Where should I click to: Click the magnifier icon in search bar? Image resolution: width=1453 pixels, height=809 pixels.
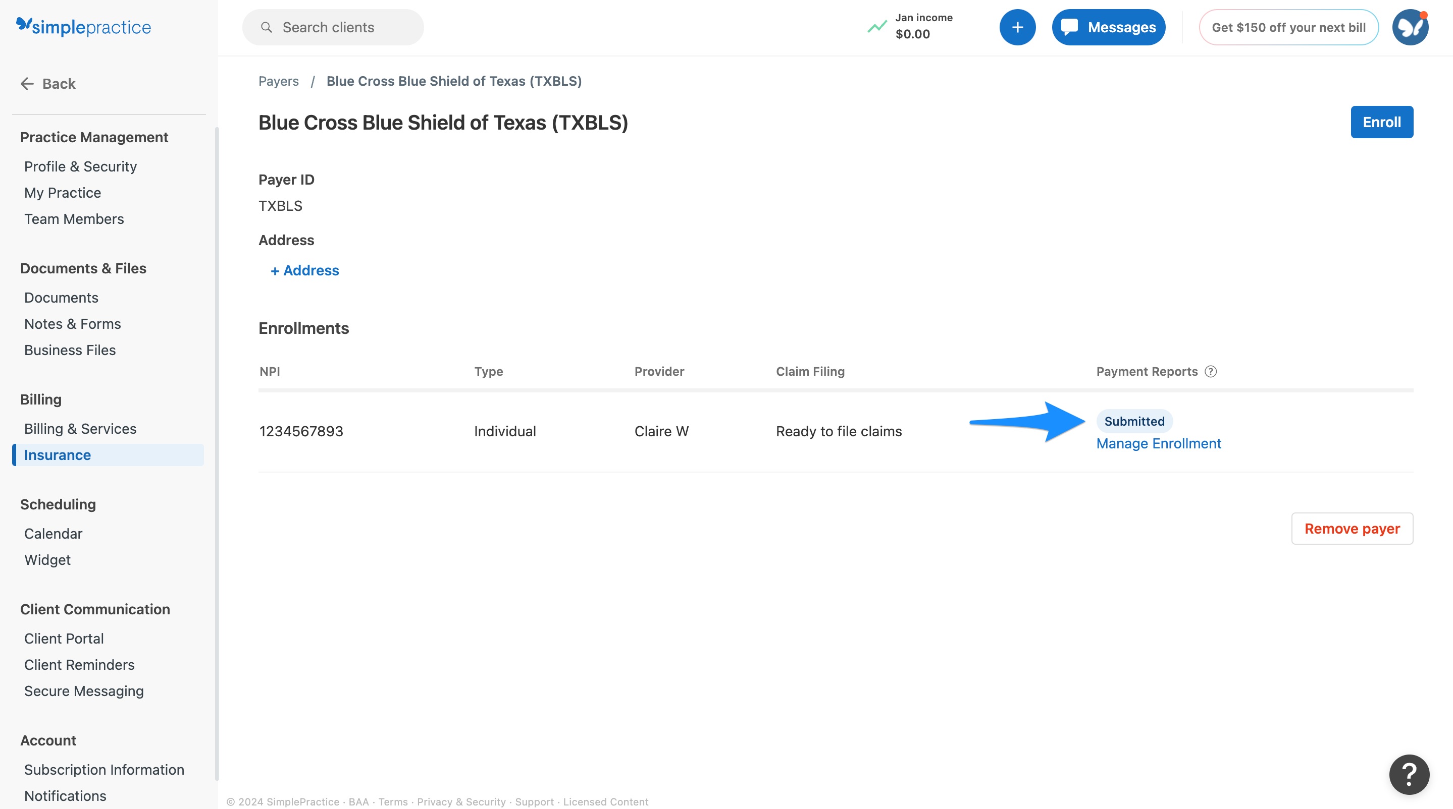coord(266,27)
